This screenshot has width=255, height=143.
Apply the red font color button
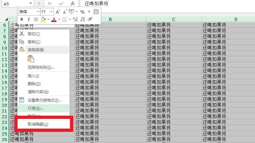pos(54,19)
